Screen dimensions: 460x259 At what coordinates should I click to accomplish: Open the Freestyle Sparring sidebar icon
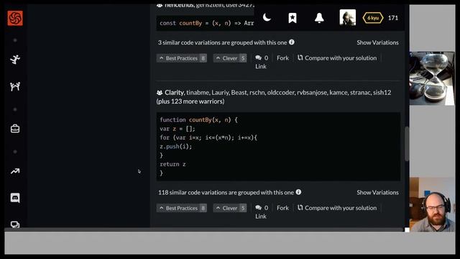pos(15,86)
